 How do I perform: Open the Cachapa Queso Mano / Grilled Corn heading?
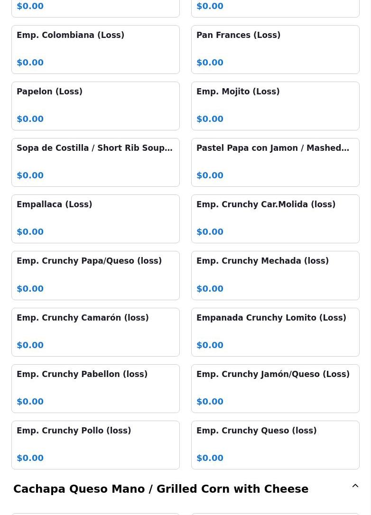tap(161, 489)
